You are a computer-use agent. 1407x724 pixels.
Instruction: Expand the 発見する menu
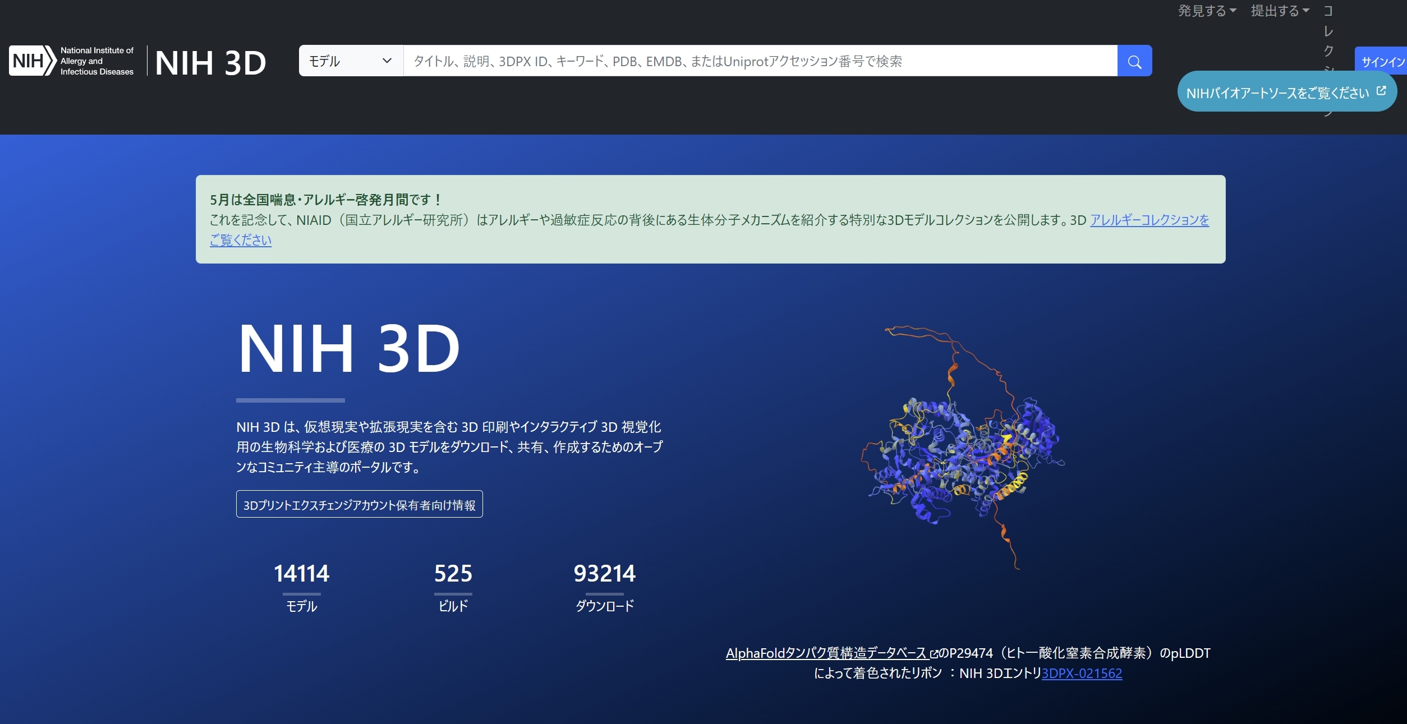pos(1207,11)
